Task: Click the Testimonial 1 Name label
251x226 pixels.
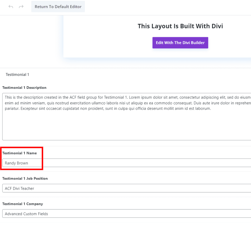Action: (x=19, y=153)
